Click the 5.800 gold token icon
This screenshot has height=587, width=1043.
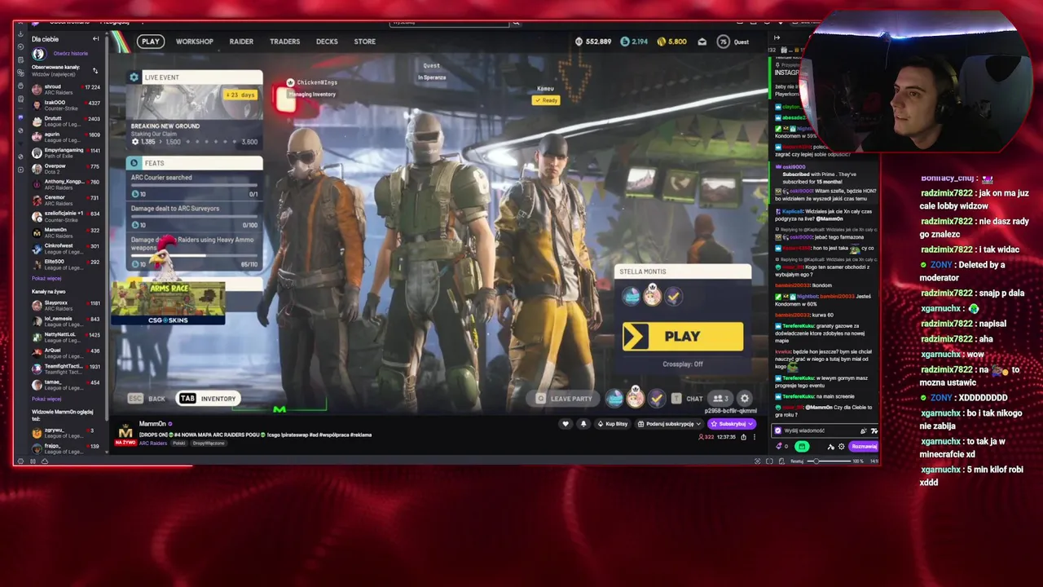click(x=662, y=42)
